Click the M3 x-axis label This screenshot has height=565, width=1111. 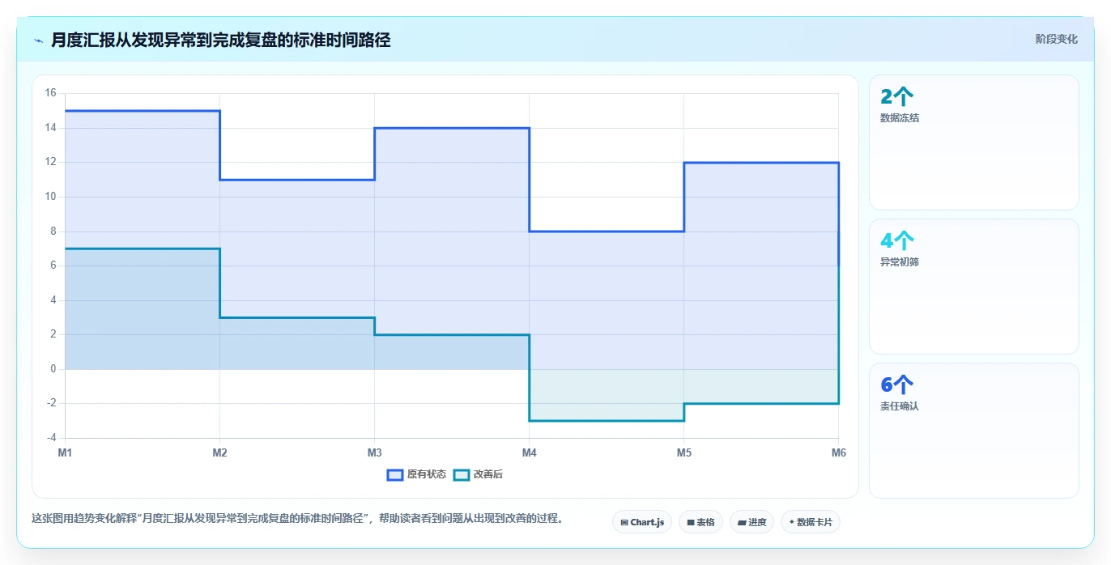[374, 452]
